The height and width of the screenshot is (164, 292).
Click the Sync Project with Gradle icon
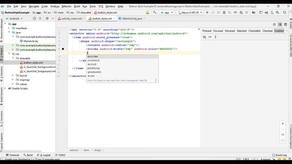[x=266, y=12]
